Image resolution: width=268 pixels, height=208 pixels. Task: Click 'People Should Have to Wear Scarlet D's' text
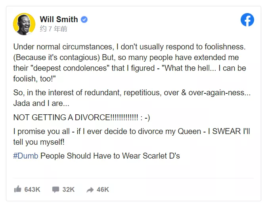coord(110,156)
